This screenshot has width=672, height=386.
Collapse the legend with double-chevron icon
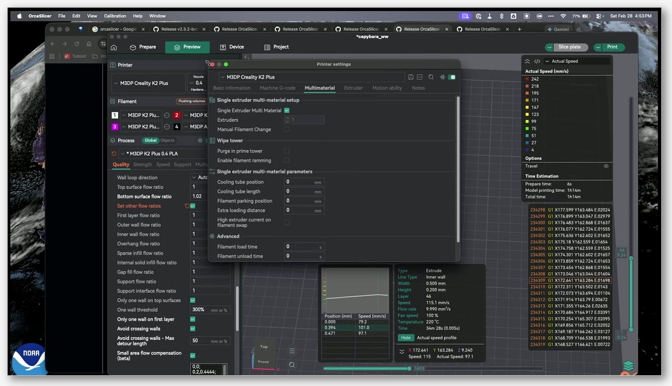click(x=528, y=61)
